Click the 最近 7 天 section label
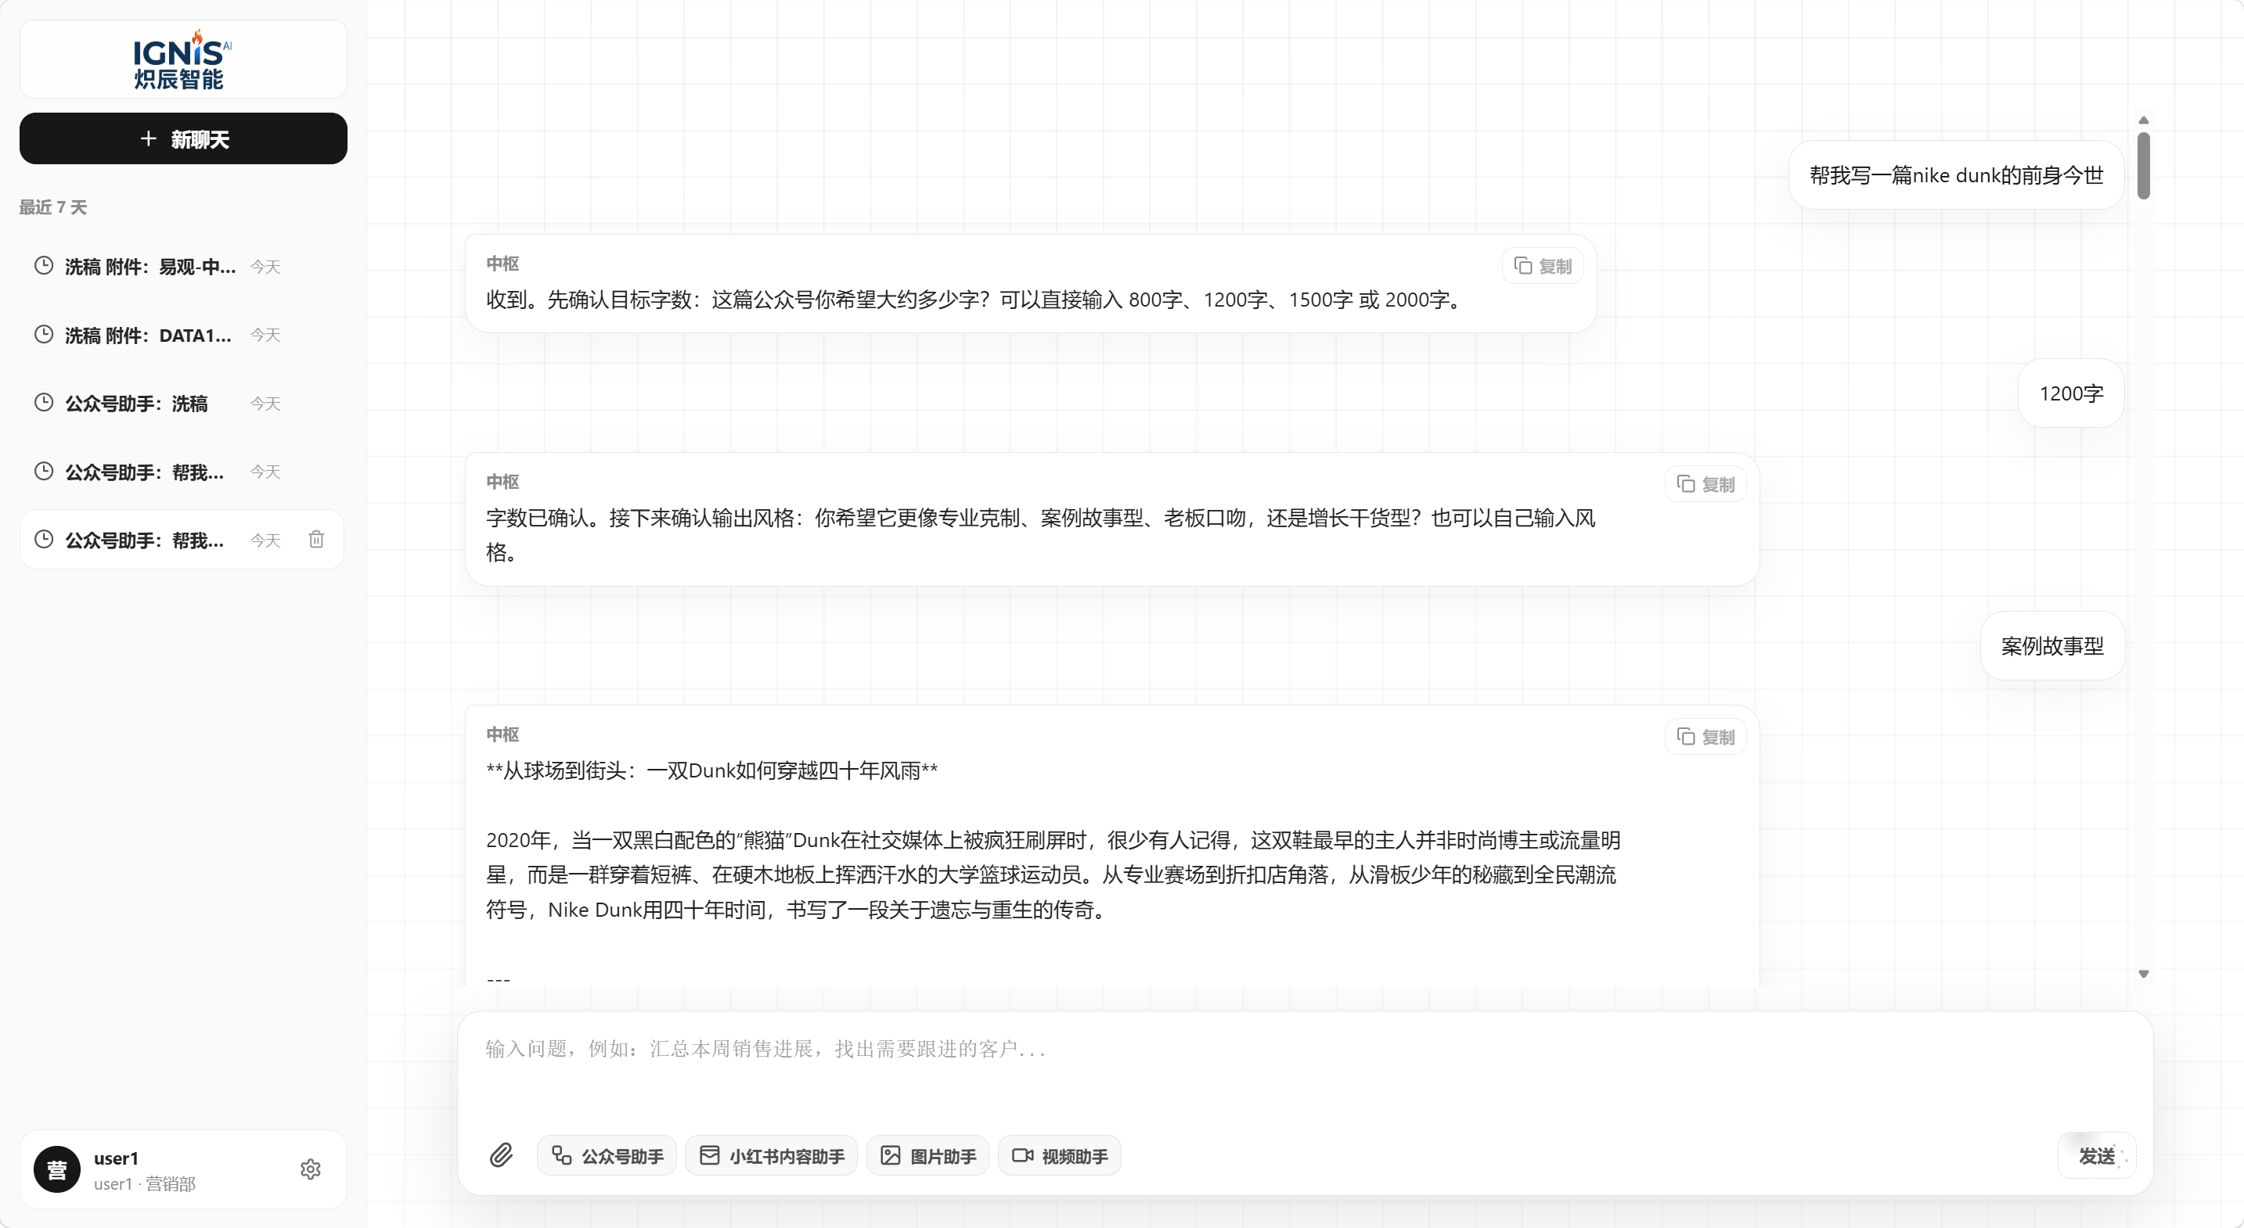2244x1228 pixels. pyautogui.click(x=53, y=207)
